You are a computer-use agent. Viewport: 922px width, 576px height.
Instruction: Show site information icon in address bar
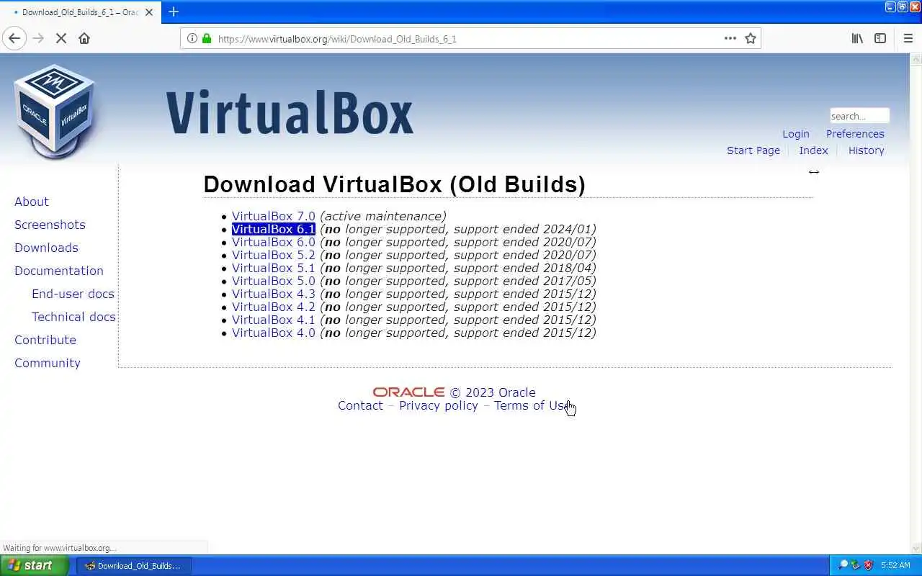192,38
